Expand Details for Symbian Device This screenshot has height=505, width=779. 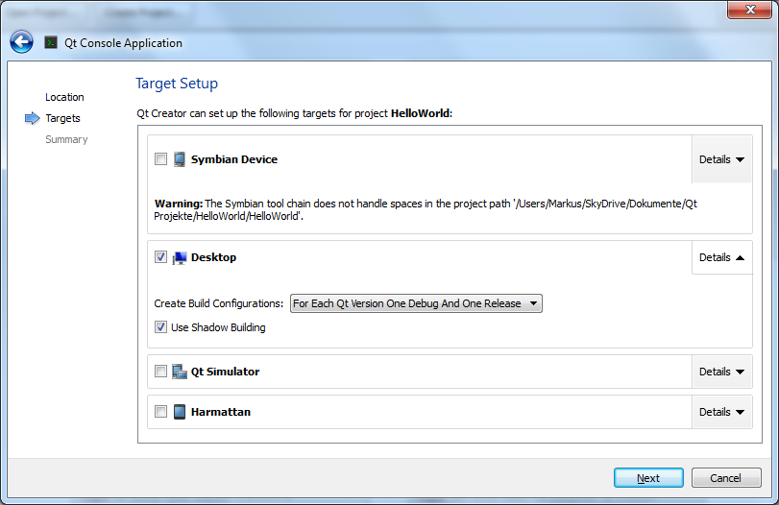pyautogui.click(x=722, y=159)
